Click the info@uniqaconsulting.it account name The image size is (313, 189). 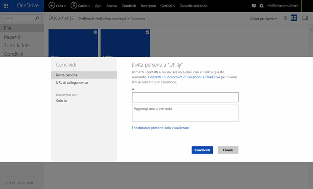tap(283, 6)
